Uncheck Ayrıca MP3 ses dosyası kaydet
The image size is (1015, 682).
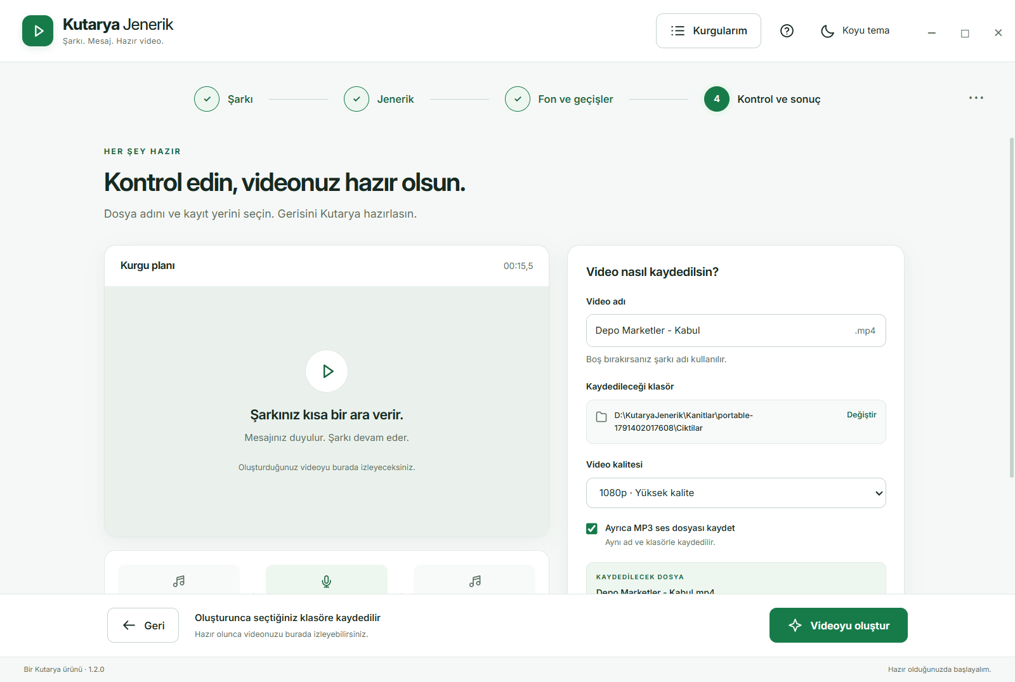pos(592,528)
